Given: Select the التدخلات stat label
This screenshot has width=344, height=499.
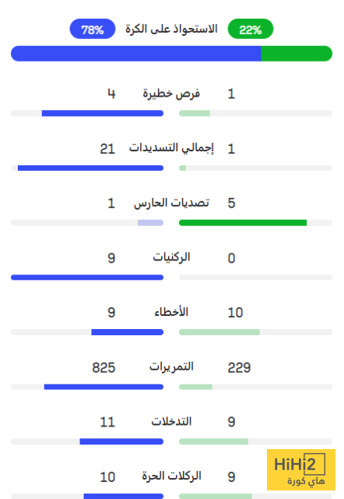Looking at the screenshot, I should click(171, 422).
